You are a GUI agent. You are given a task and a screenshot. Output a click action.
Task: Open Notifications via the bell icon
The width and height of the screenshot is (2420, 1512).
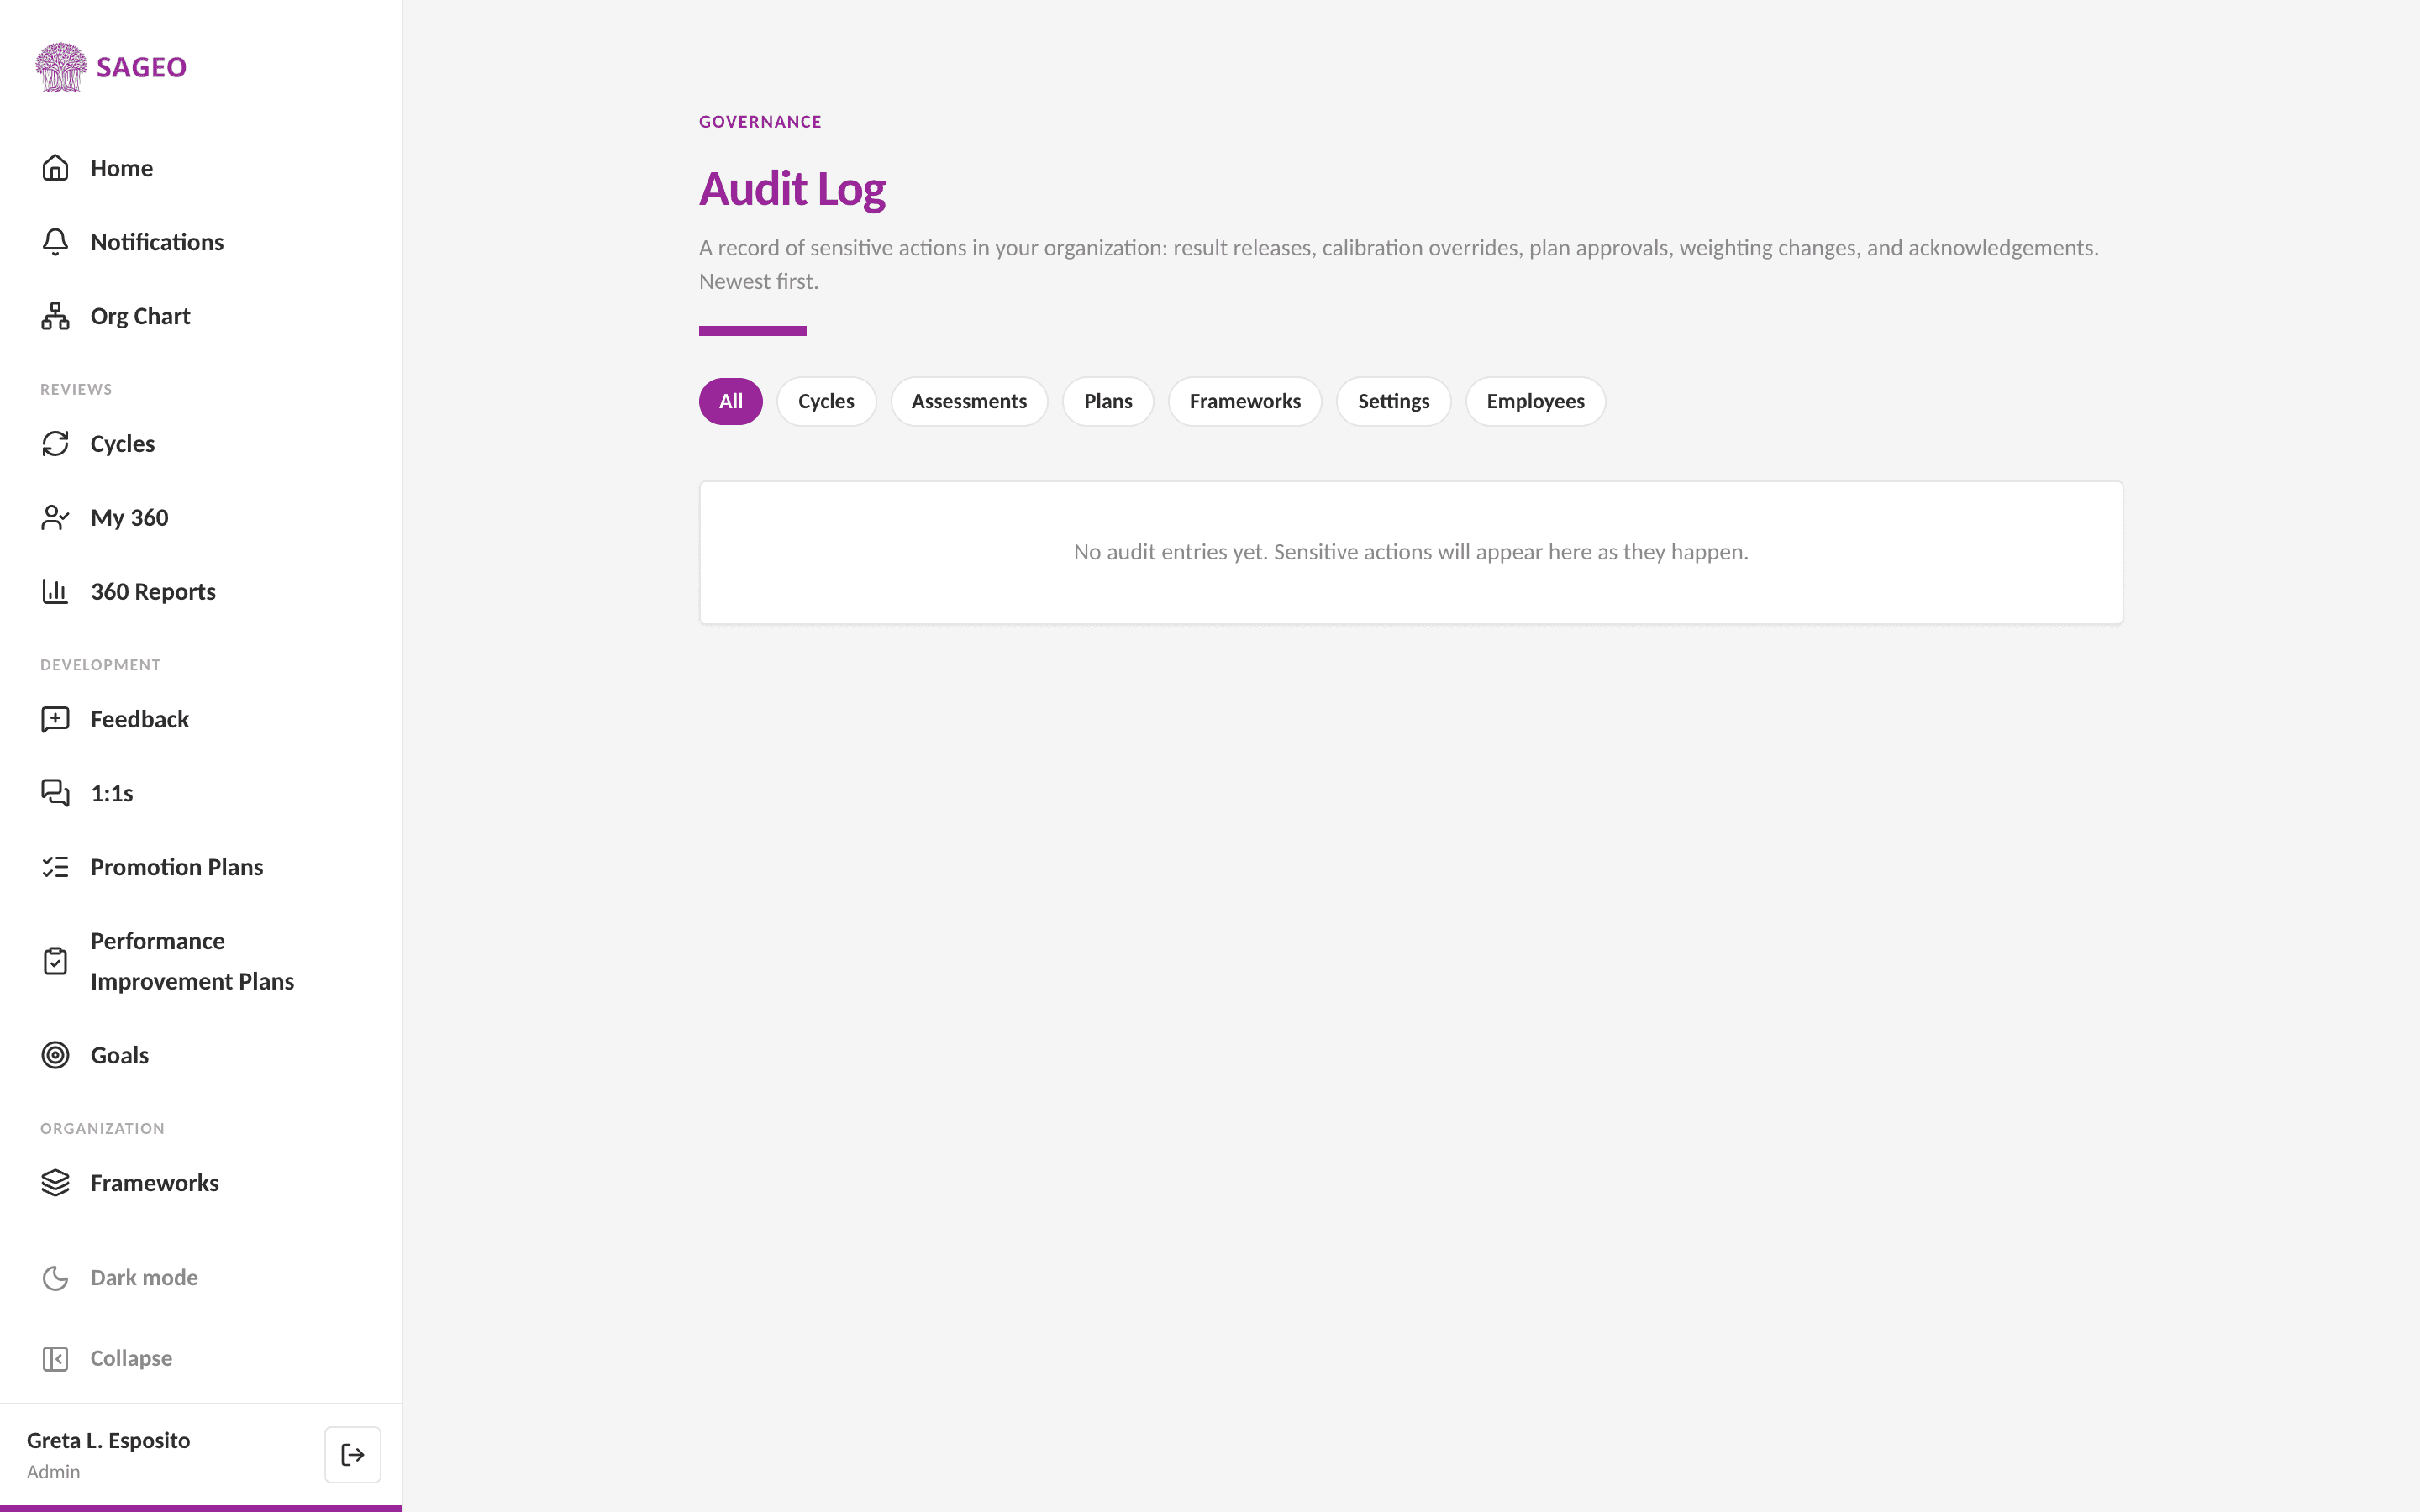point(55,242)
